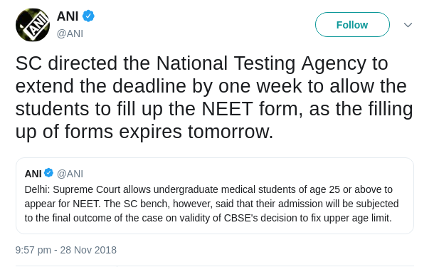Open the 9:57 pm tweet timestamp
Viewport: 434px width, 267px height.
point(33,250)
